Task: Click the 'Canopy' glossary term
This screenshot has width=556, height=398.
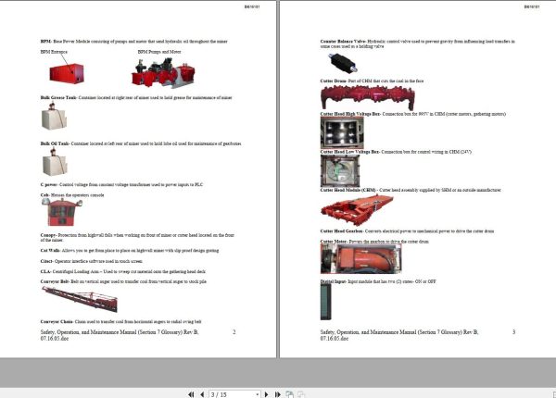Action: point(48,235)
